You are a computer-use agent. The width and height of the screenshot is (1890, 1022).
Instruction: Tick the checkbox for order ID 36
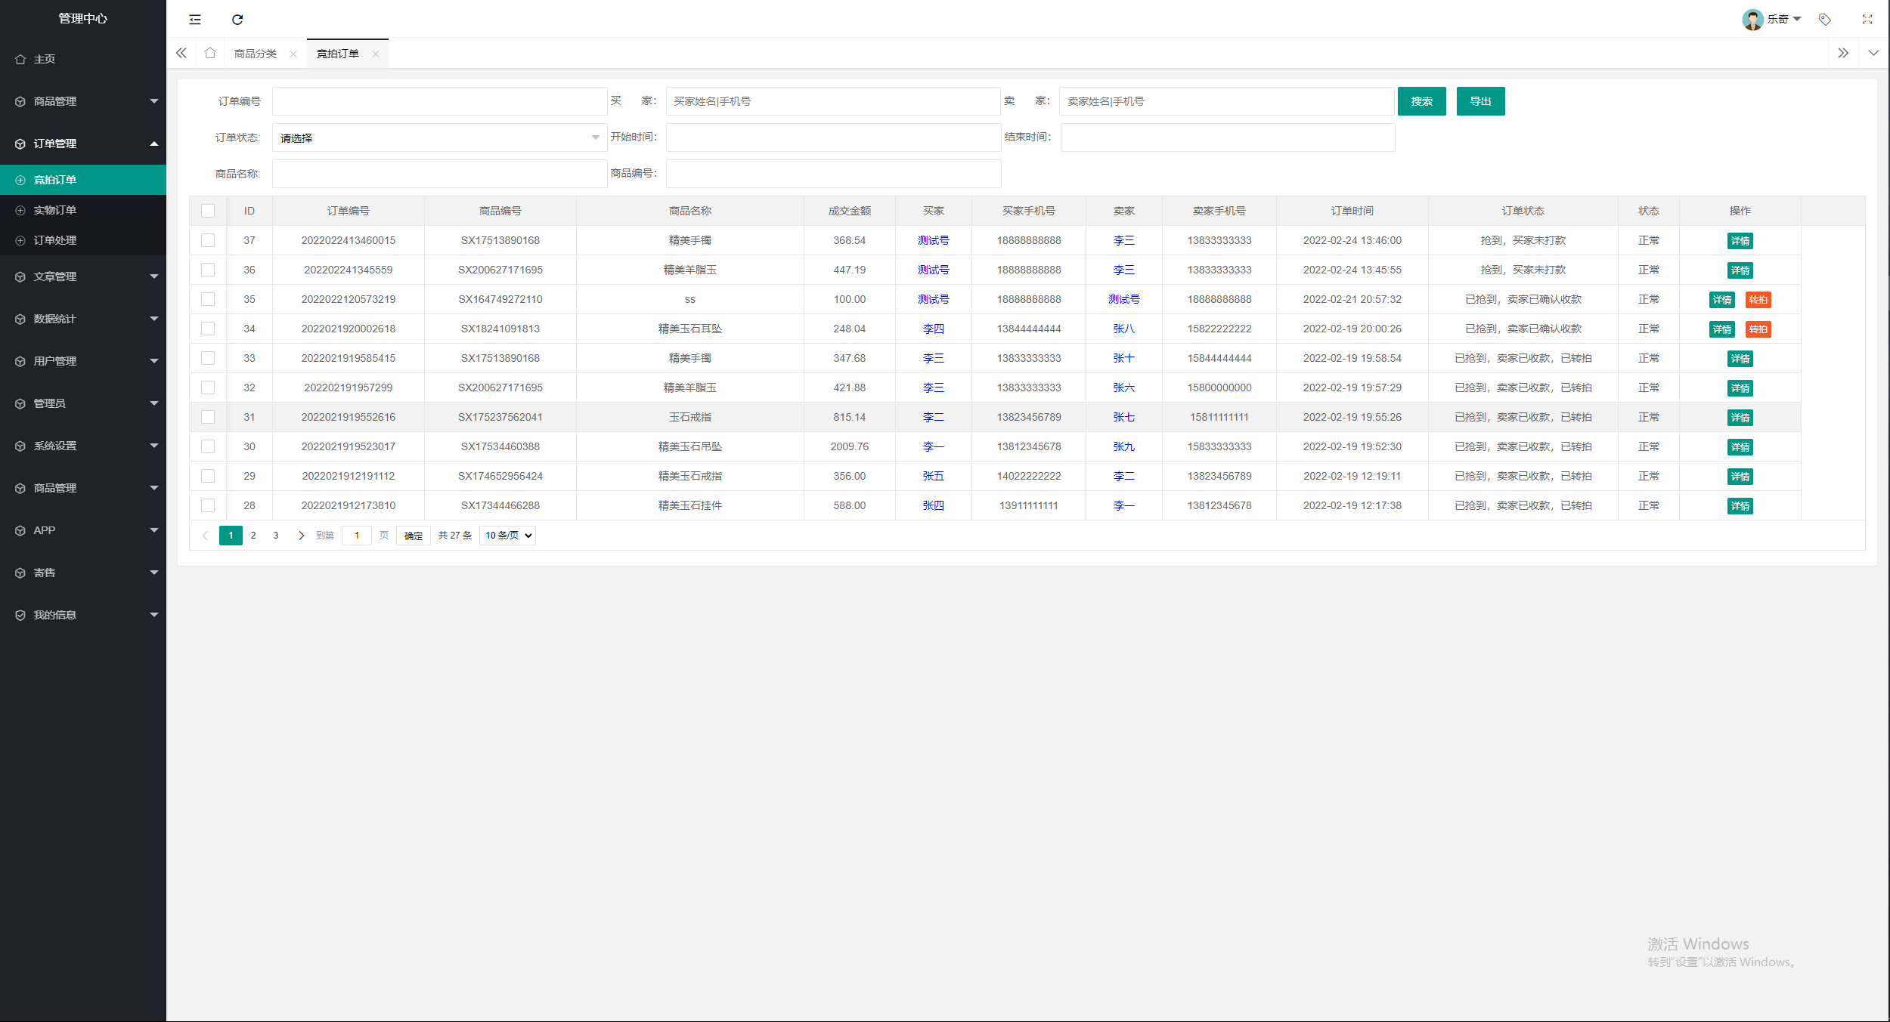(x=208, y=270)
